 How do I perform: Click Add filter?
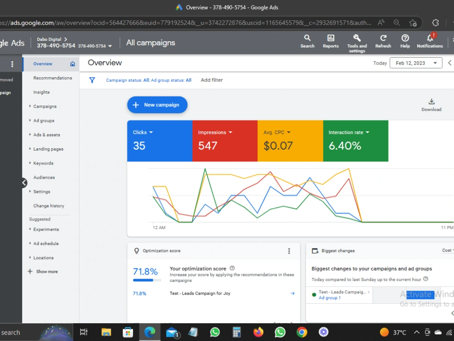pos(212,80)
